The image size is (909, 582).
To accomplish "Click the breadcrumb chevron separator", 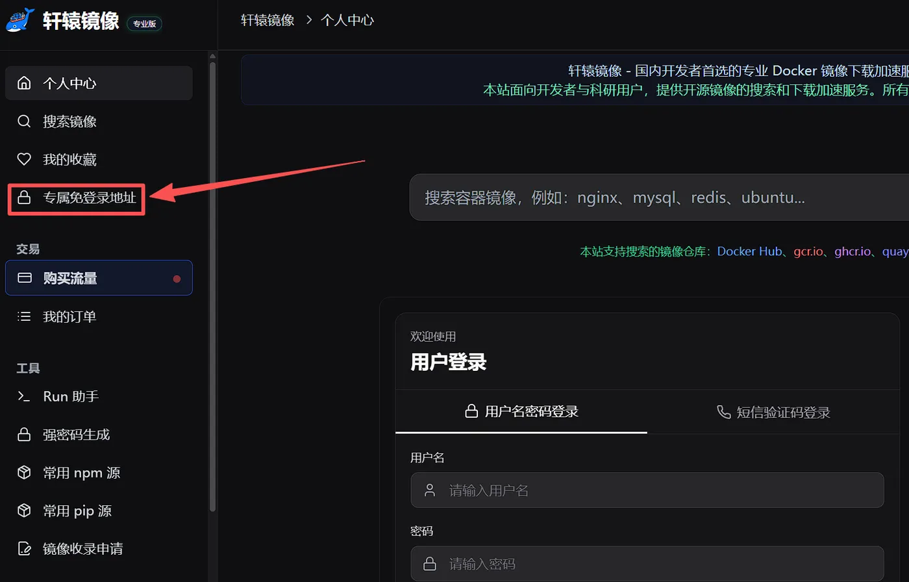I will [x=308, y=20].
